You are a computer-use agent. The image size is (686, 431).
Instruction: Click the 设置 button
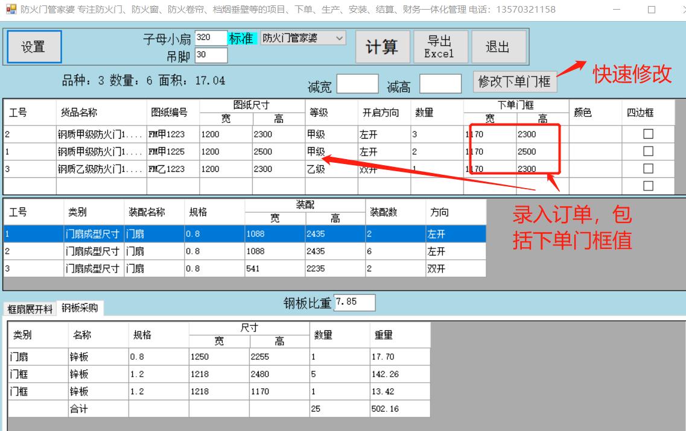point(33,46)
